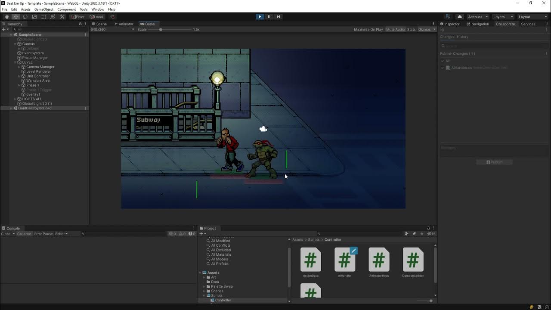Toggle Mute Audio in Game view
Screen dimensions: 551x310
click(x=395, y=30)
